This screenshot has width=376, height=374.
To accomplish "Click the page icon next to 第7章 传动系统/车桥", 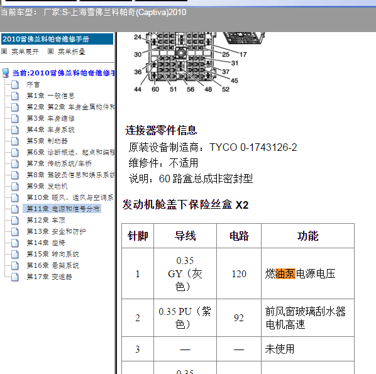I will 15,163.
